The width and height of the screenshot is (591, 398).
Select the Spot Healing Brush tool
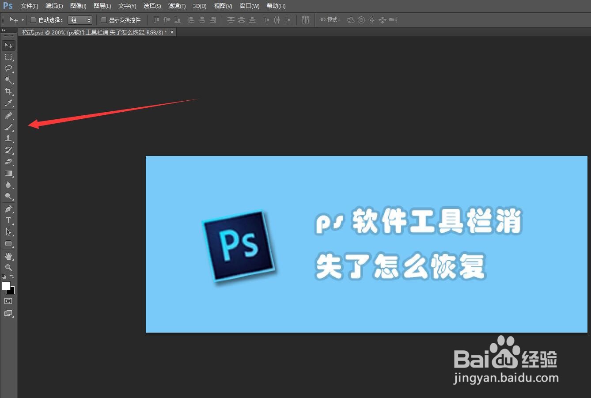[x=9, y=116]
